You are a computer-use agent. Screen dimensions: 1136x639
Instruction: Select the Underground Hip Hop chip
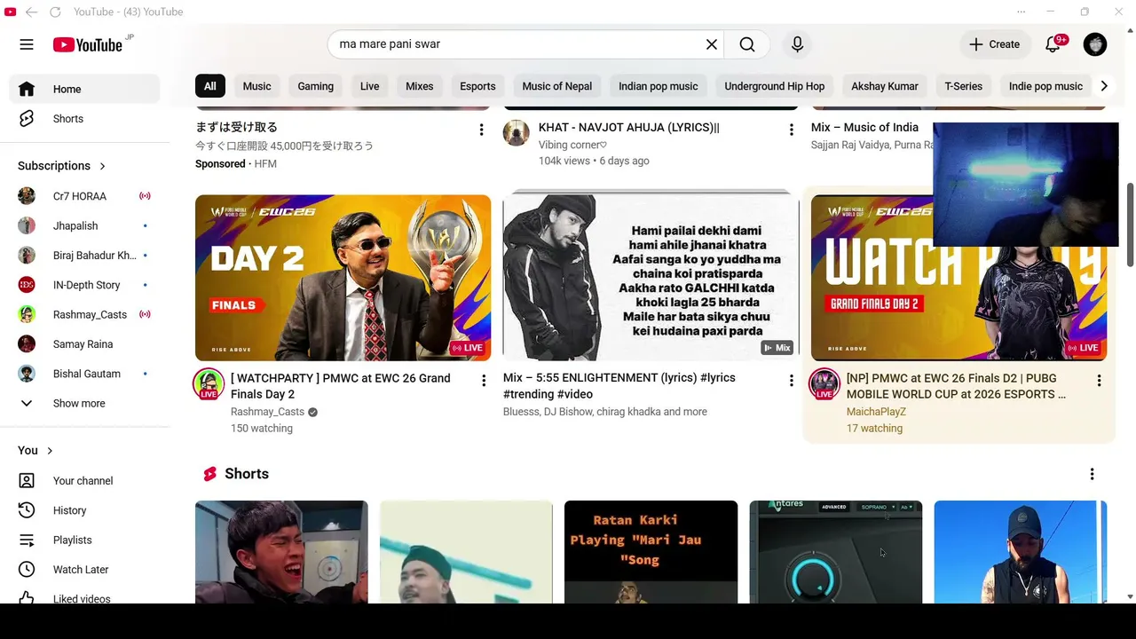[774, 86]
